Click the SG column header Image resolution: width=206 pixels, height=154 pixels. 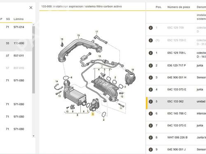click(8, 19)
